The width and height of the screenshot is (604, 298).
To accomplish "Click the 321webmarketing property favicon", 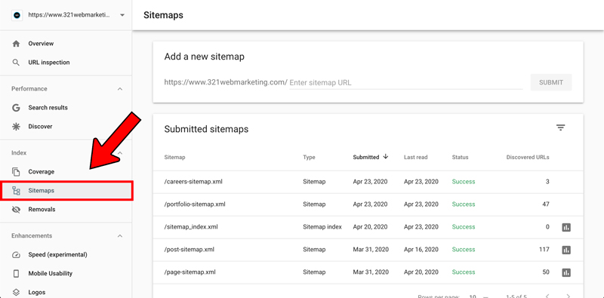I will pyautogui.click(x=17, y=15).
